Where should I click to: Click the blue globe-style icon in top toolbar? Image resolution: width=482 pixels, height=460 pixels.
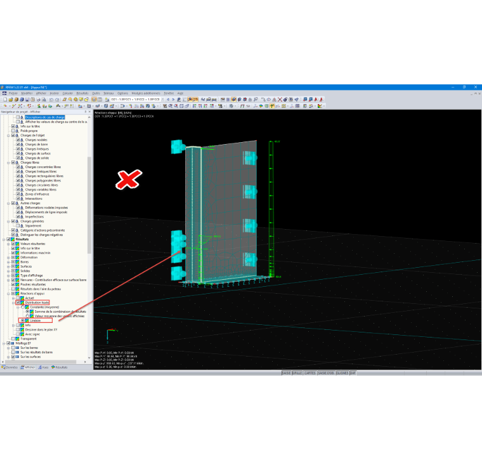coord(285,100)
